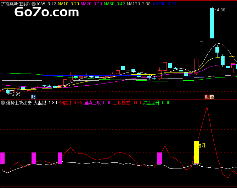Click the MA250: 3.32 label

(164, 4)
